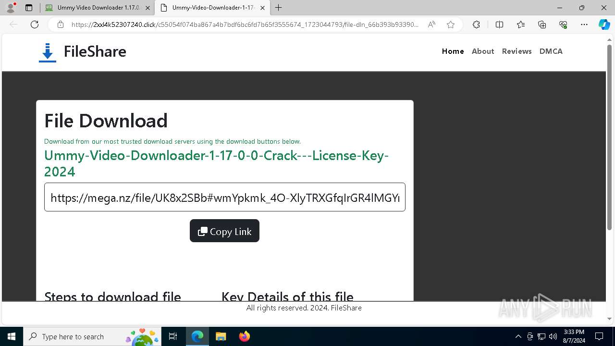The width and height of the screenshot is (615, 346).
Task: Click the taskbar search box
Action: pos(92,336)
